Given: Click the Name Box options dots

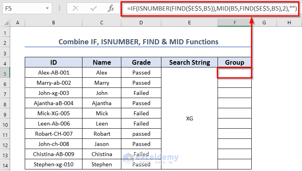Looking at the screenshot, I should click(60, 8).
